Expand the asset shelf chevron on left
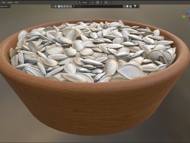This screenshot has width=190, height=143. pyautogui.click(x=53, y=6)
